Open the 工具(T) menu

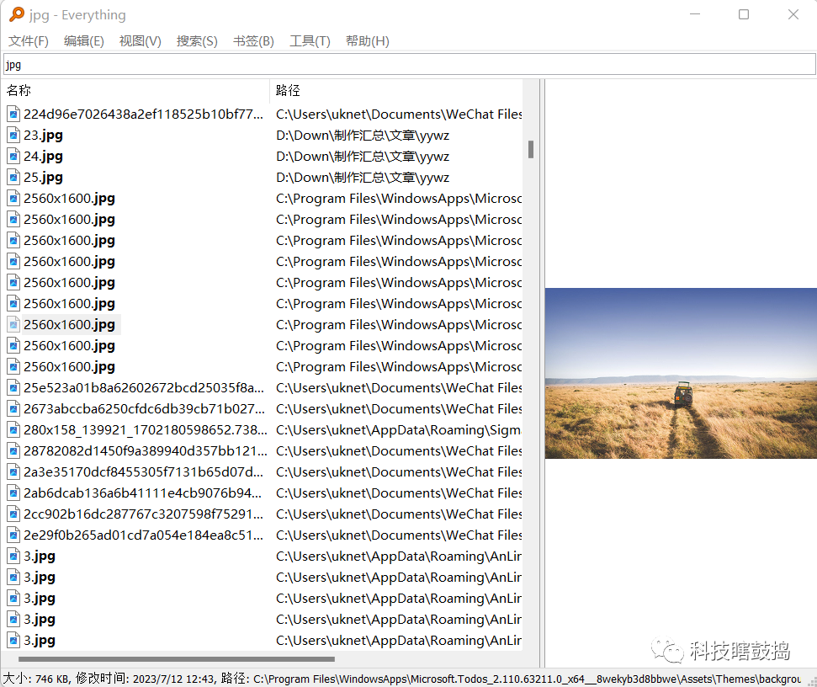tap(310, 41)
